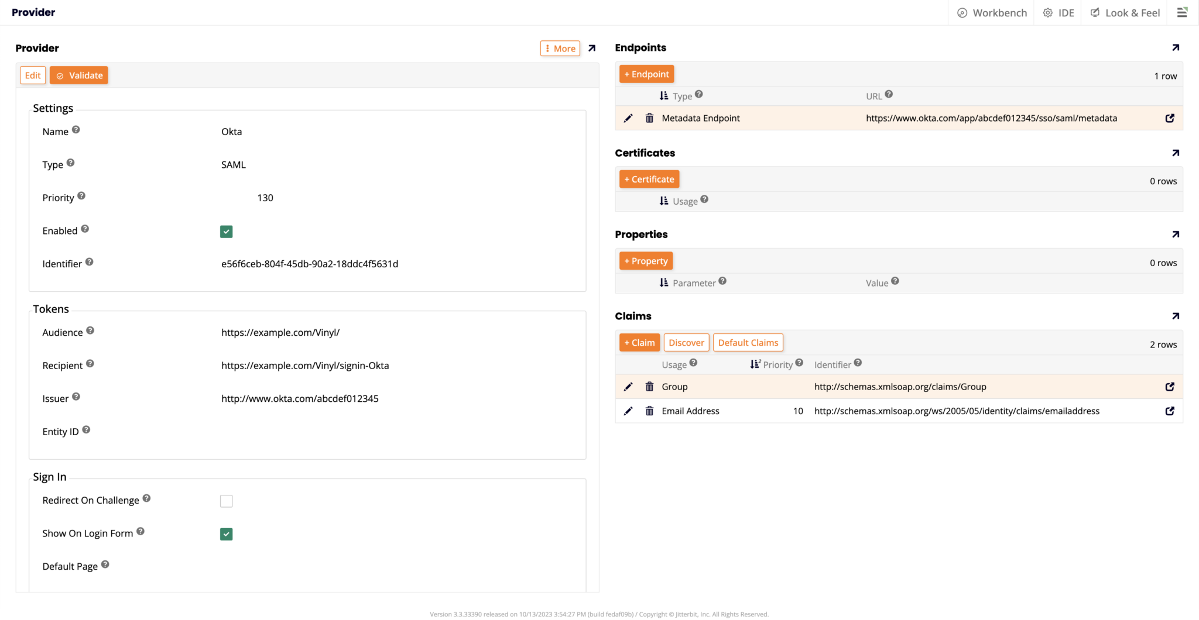The height and width of the screenshot is (620, 1199).
Task: Edit the Metadata Endpoint row using the pencil icon
Action: coord(628,118)
